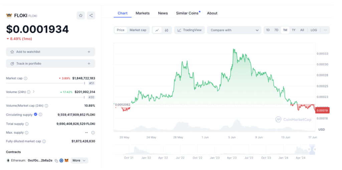Click plus icon on Track in portfolio
The height and width of the screenshot is (170, 342).
click(x=89, y=64)
